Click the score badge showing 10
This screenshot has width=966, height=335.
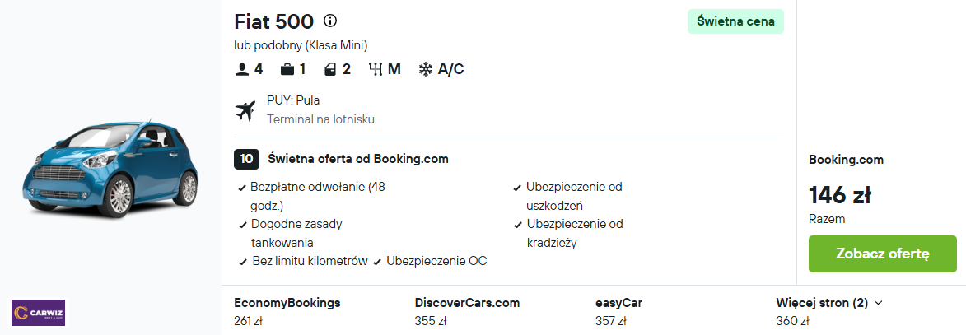(246, 159)
